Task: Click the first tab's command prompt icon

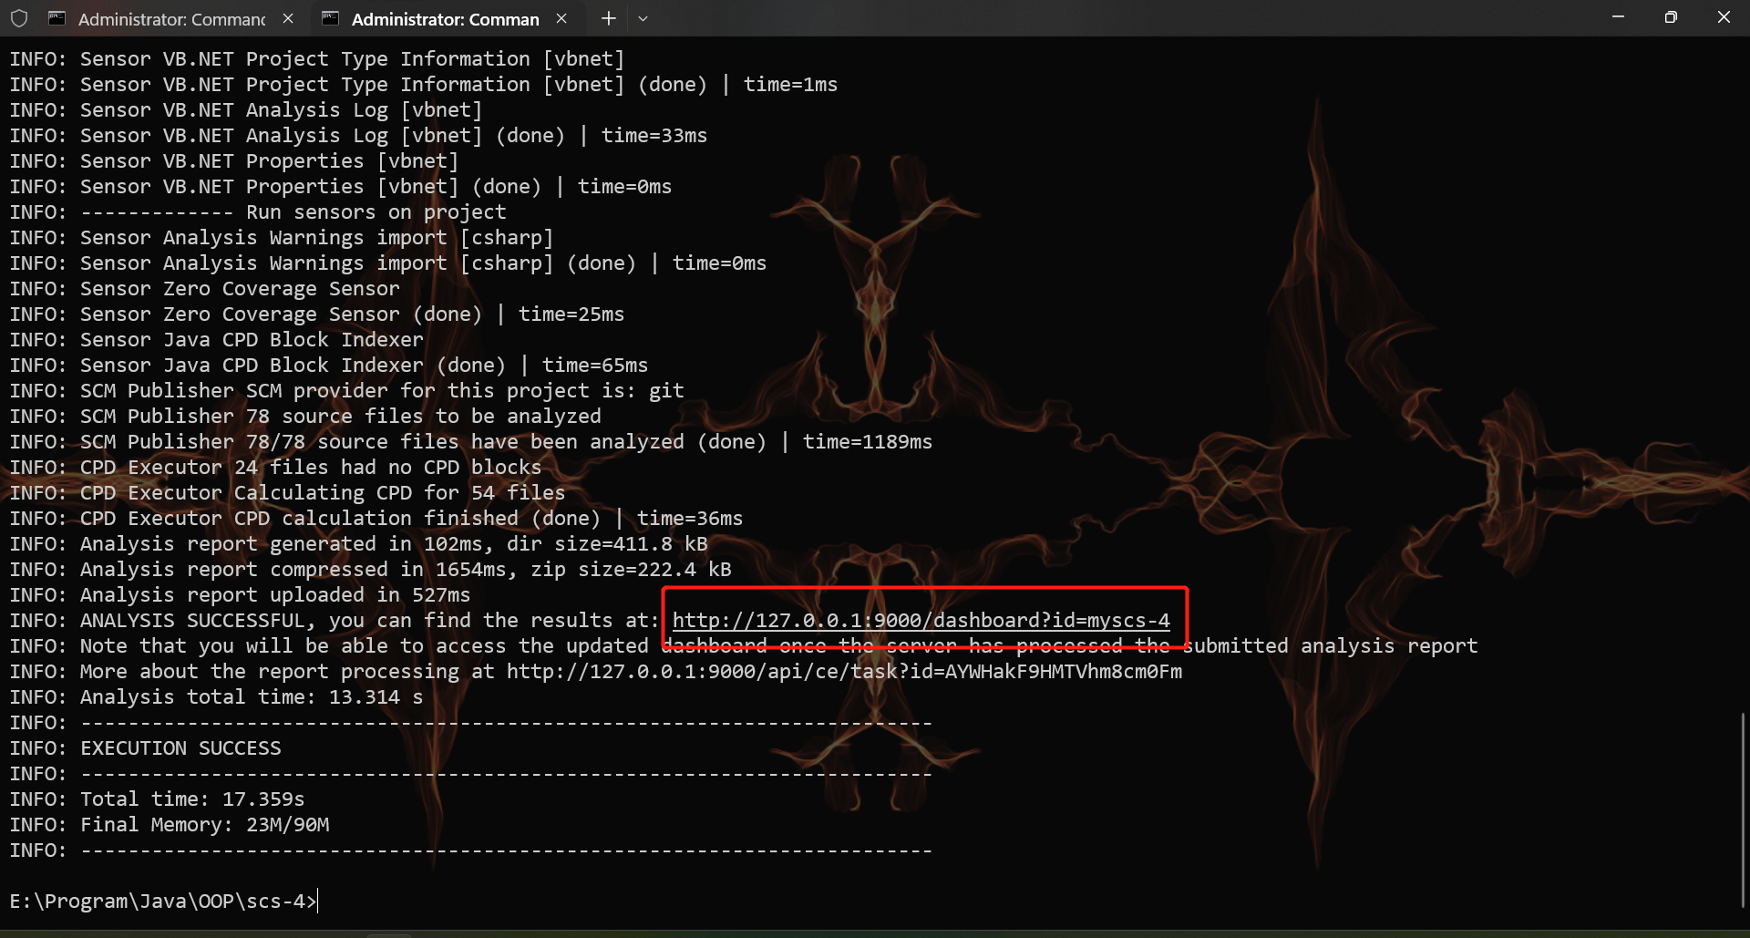Action: (x=57, y=18)
